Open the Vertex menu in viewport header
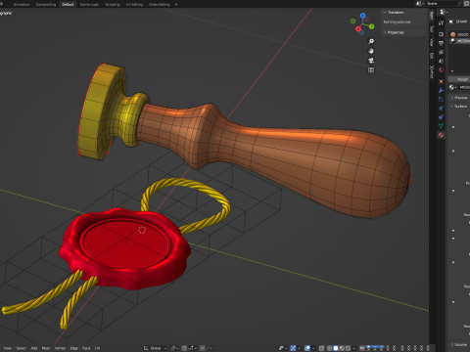 60,348
